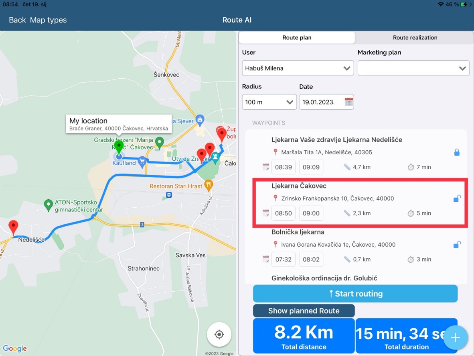The image size is (474, 356).
Task: Select the Route plan tab
Action: point(297,38)
